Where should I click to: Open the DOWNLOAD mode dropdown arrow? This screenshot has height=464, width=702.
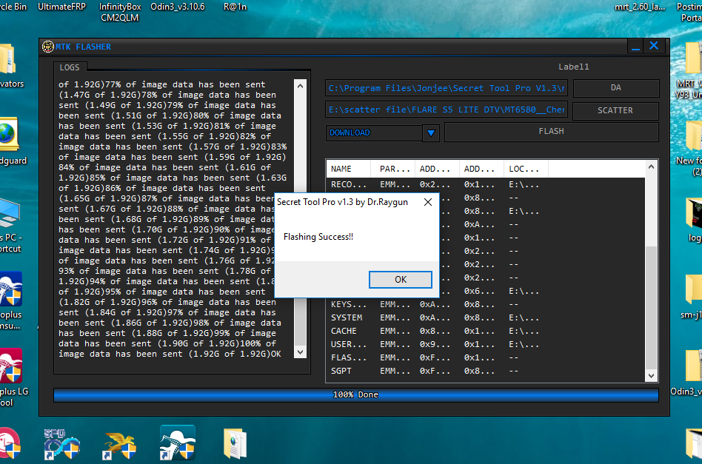pyautogui.click(x=431, y=133)
